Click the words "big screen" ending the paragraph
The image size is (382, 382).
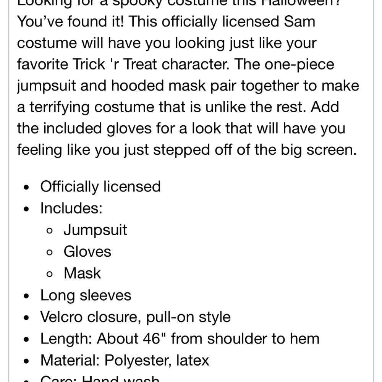[319, 150]
